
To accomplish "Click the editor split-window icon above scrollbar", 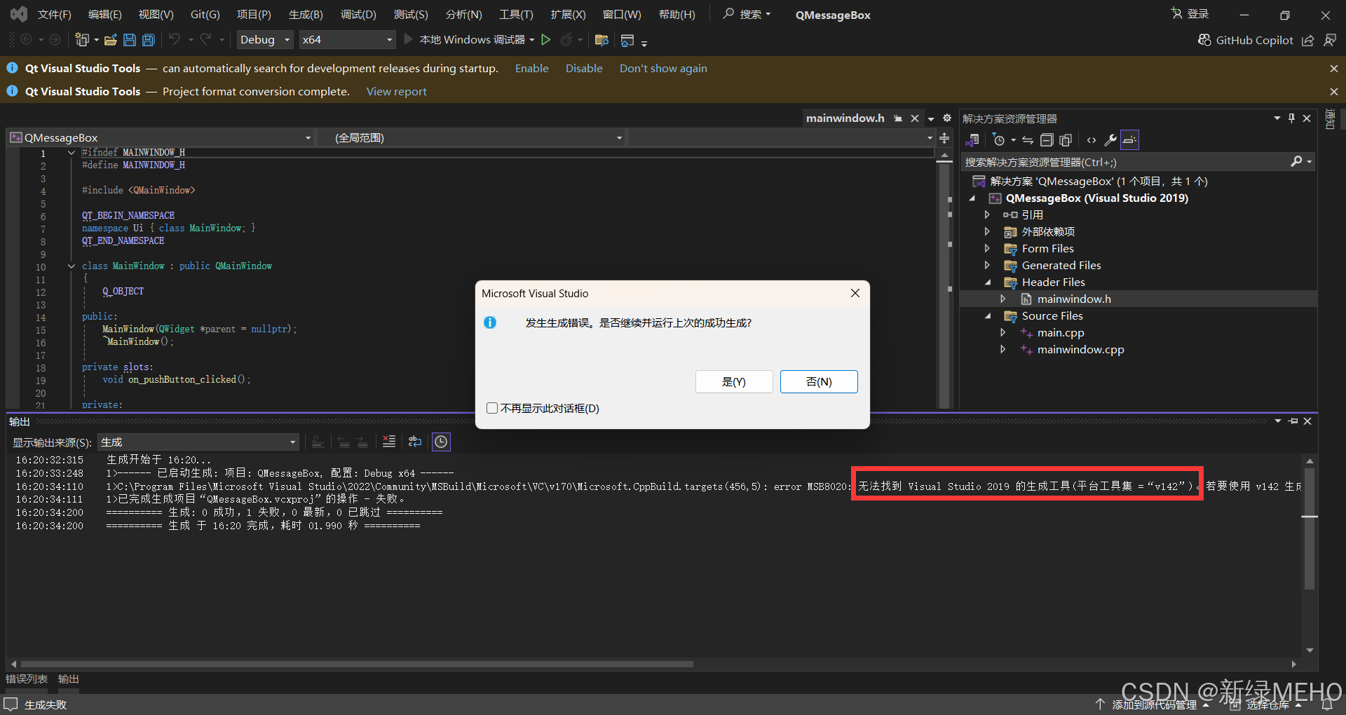I will click(944, 138).
